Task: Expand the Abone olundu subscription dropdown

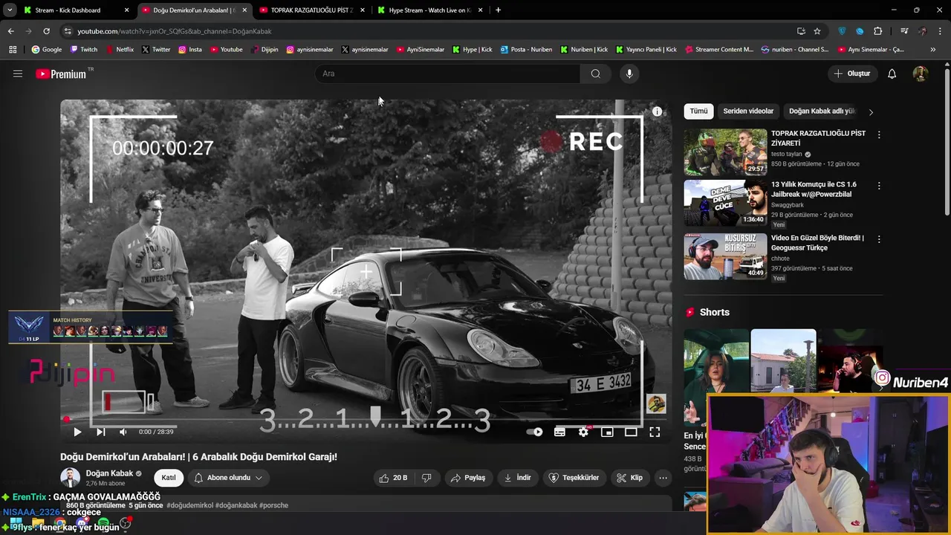Action: tap(228, 478)
